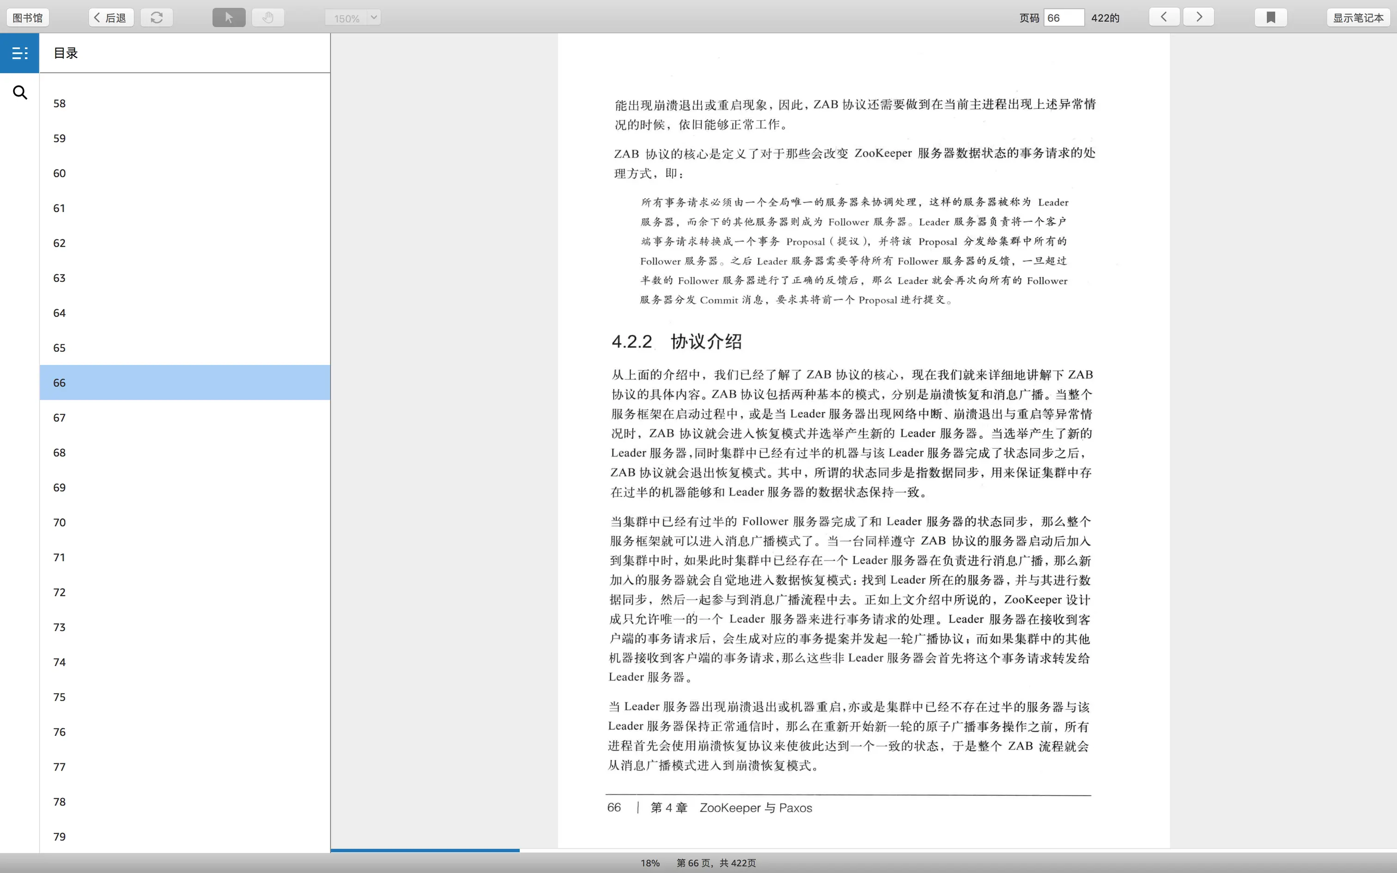This screenshot has height=873, width=1397.
Task: Click the 后退 back button
Action: (111, 18)
